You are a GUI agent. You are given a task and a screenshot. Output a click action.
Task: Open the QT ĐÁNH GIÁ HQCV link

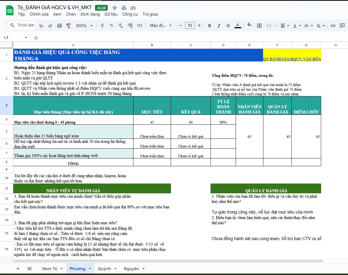[292, 59]
